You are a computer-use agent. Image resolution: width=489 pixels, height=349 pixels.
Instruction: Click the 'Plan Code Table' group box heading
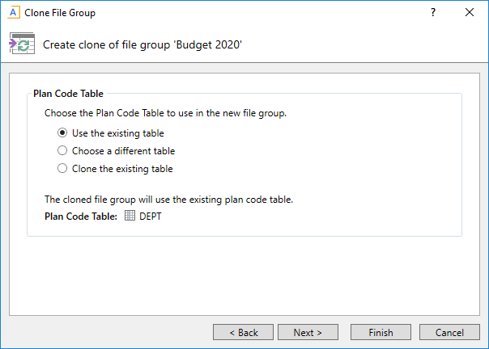(68, 94)
